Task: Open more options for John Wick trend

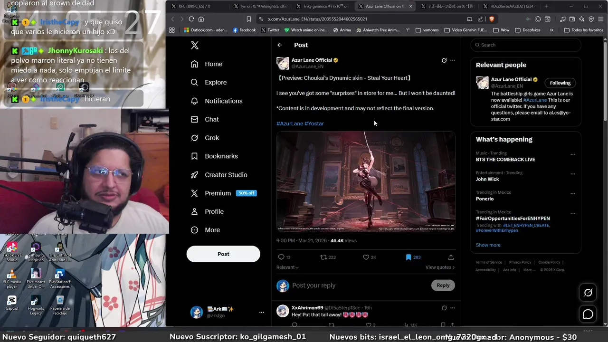Action: click(573, 174)
